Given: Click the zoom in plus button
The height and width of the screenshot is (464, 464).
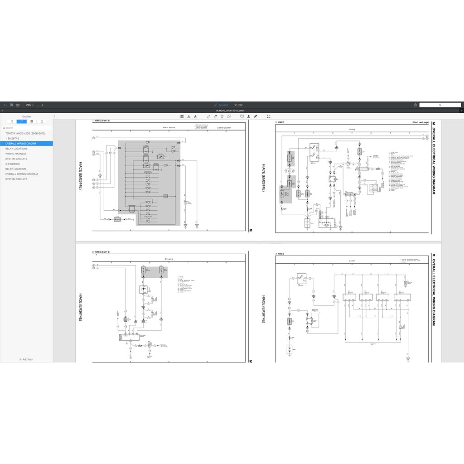Looking at the screenshot, I should pos(43,105).
